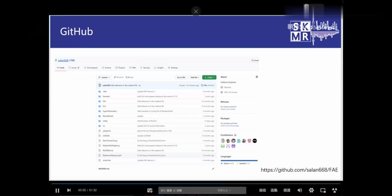
Task: Open the green Code dropdown button
Action: click(209, 77)
